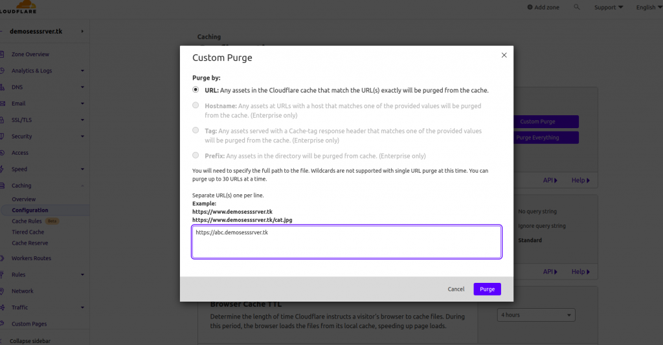Click Collapse sidebar

point(30,340)
